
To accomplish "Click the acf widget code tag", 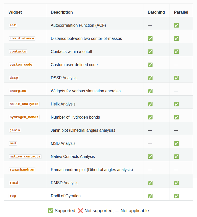I will [13, 25].
